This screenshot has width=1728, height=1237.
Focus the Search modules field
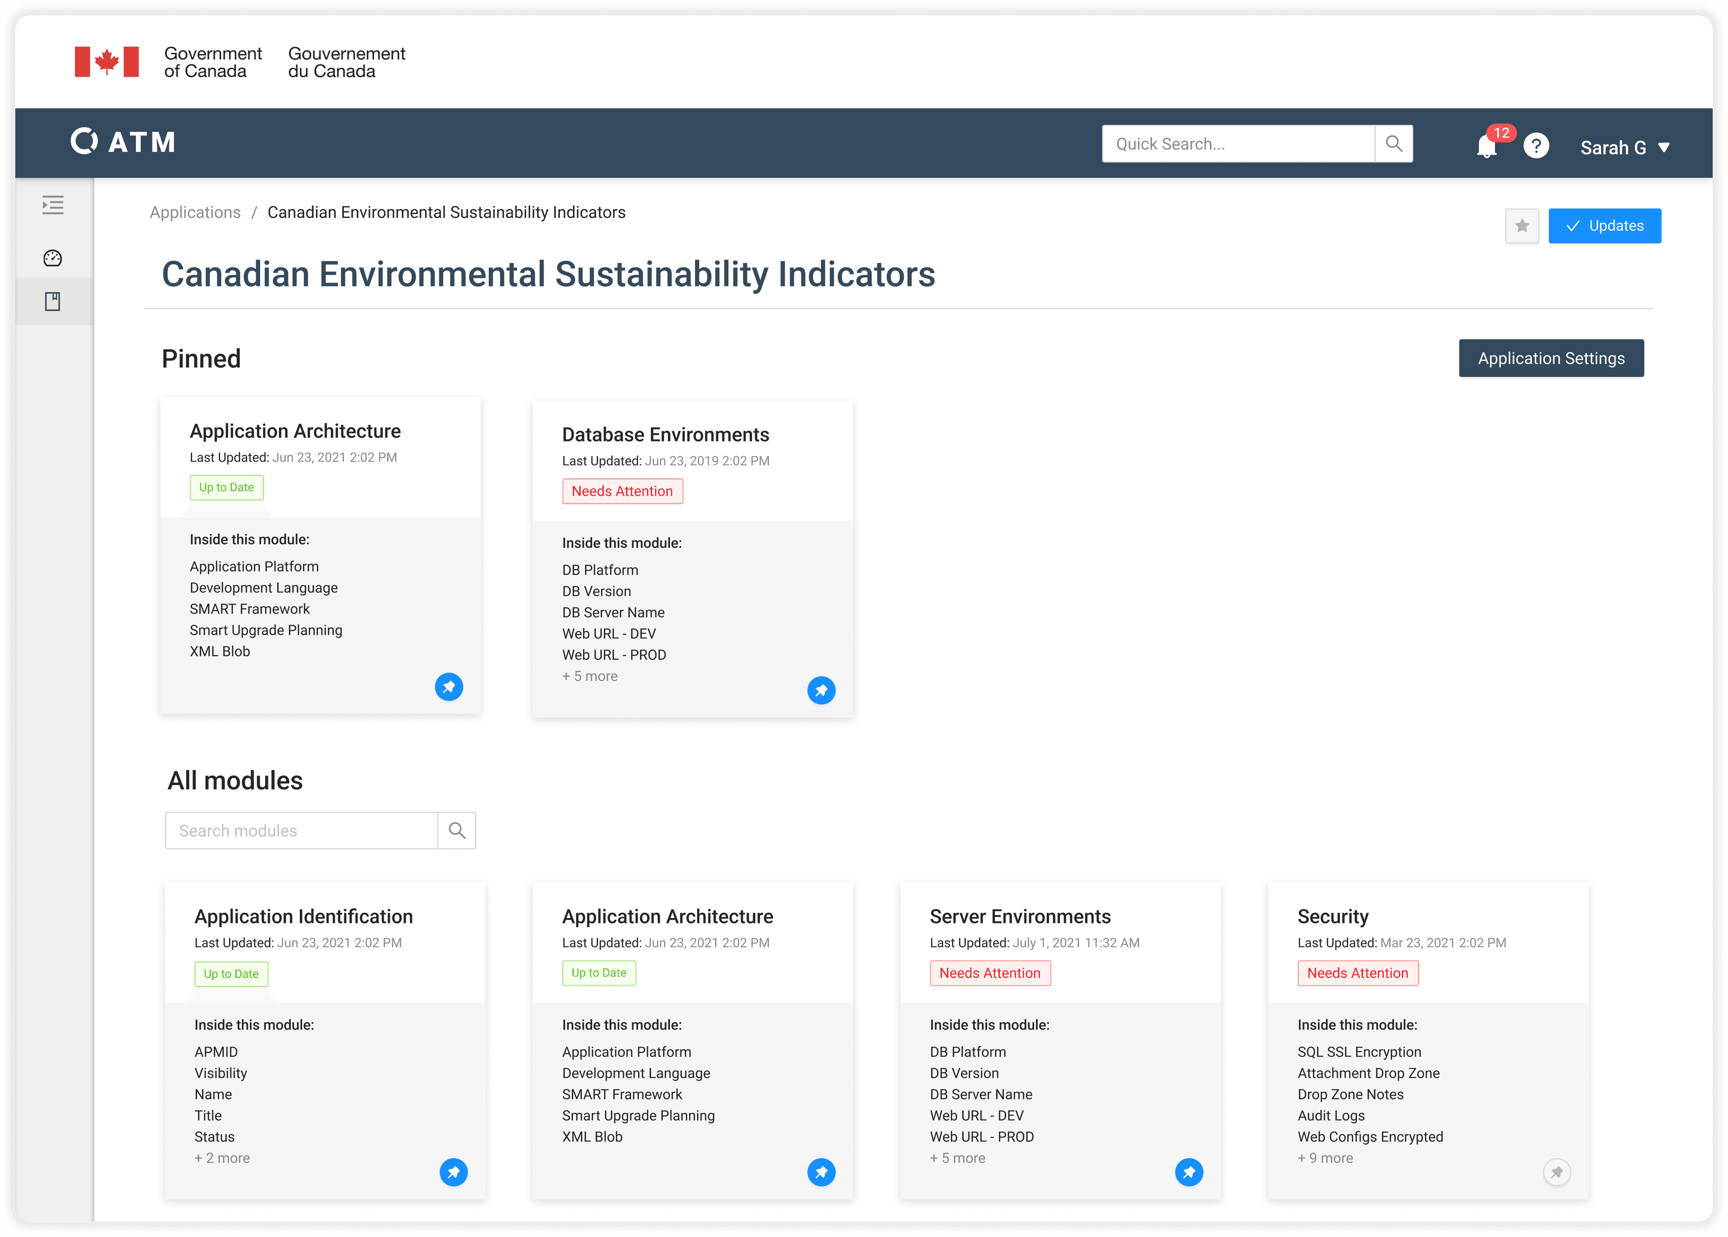pos(301,830)
